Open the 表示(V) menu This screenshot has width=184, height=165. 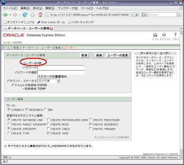[x=37, y=8]
